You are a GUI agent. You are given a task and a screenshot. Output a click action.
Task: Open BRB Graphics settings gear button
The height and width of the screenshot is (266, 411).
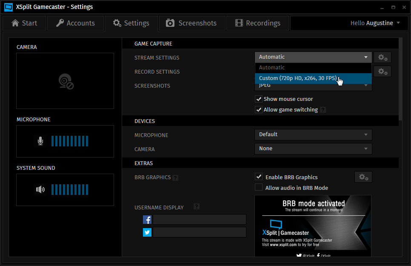click(x=363, y=177)
